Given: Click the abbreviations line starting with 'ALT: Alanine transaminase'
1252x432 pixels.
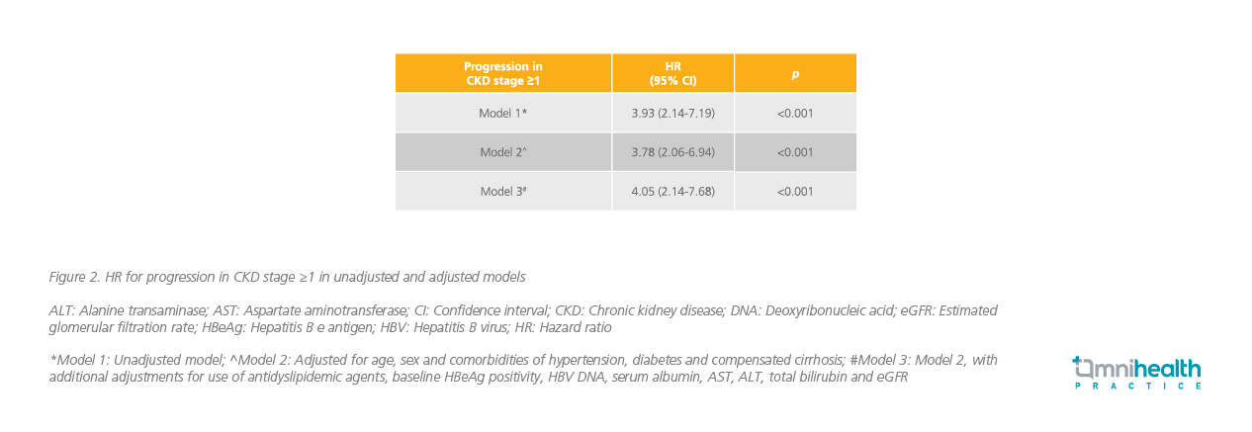Looking at the screenshot, I should (x=522, y=310).
